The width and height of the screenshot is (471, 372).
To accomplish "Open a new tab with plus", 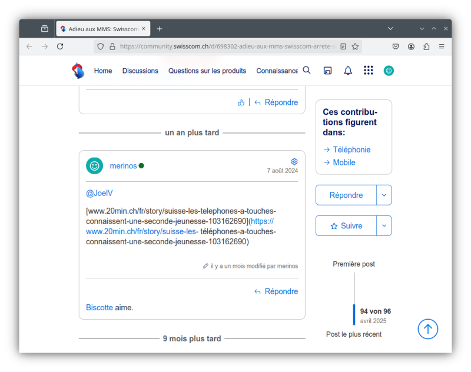I will 160,28.
